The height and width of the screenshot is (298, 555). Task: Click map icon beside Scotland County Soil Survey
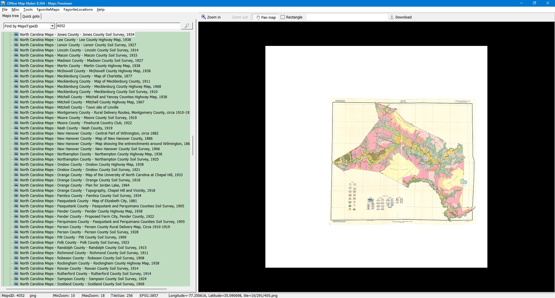point(16,284)
